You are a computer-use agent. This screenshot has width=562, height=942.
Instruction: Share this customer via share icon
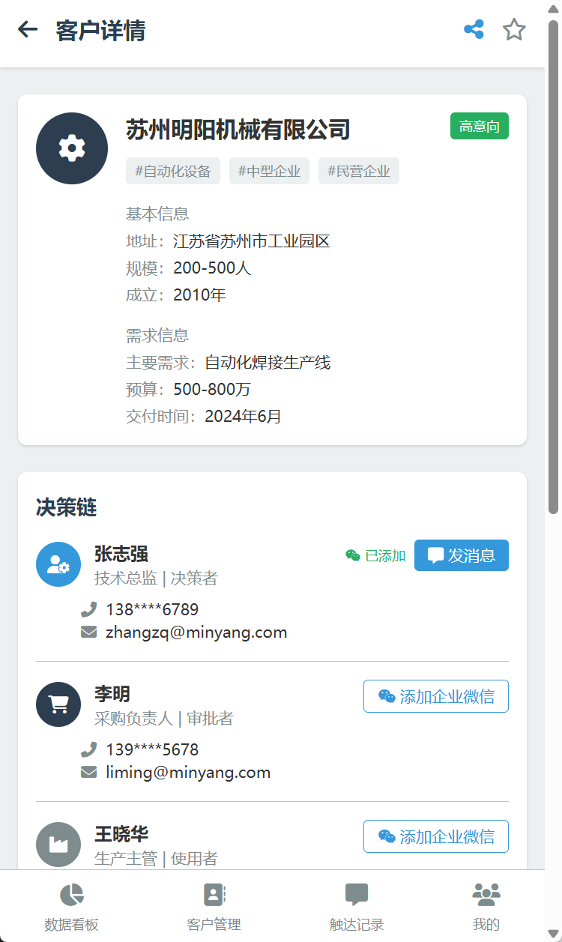click(x=474, y=30)
